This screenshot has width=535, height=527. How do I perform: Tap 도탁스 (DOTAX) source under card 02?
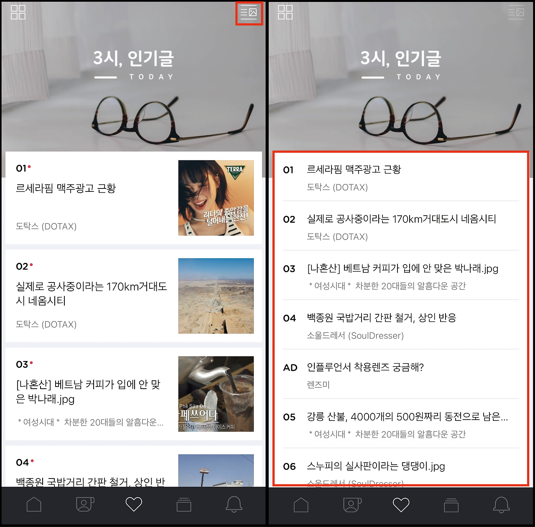(x=46, y=324)
